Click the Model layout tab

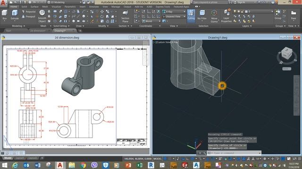[8, 158]
